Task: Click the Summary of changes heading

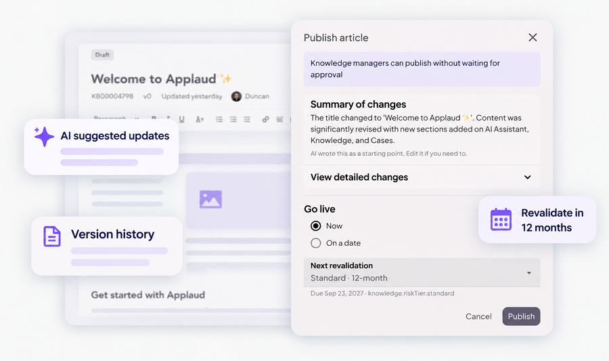Action: pyautogui.click(x=358, y=104)
